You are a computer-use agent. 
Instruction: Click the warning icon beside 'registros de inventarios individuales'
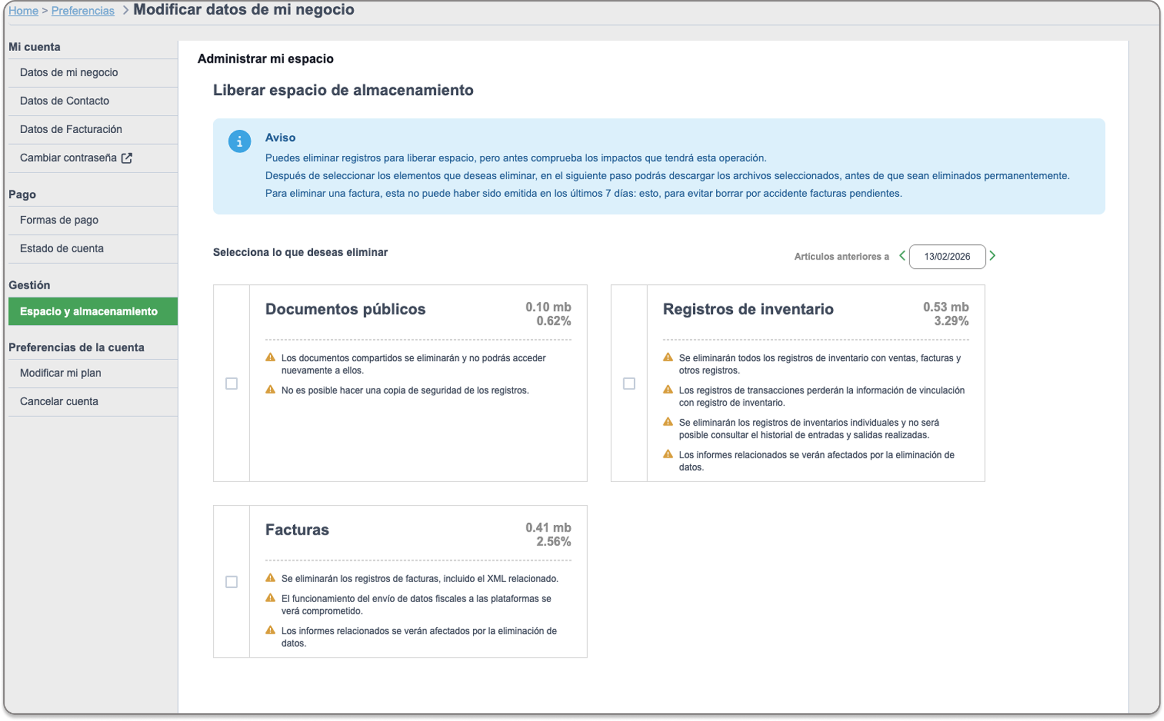pyautogui.click(x=668, y=422)
